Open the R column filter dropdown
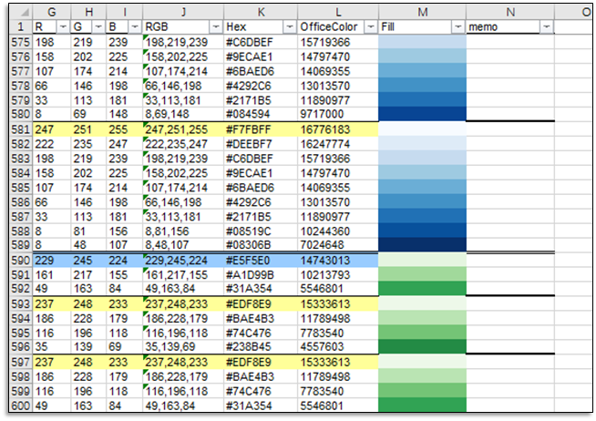Screen dimensions: 596x421 point(63,27)
